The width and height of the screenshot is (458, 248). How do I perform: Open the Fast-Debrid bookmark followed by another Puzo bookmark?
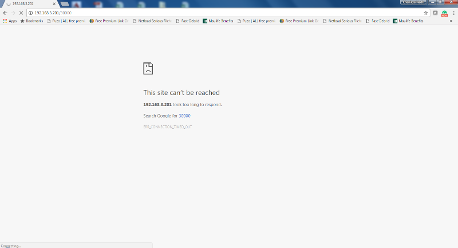(188, 21)
